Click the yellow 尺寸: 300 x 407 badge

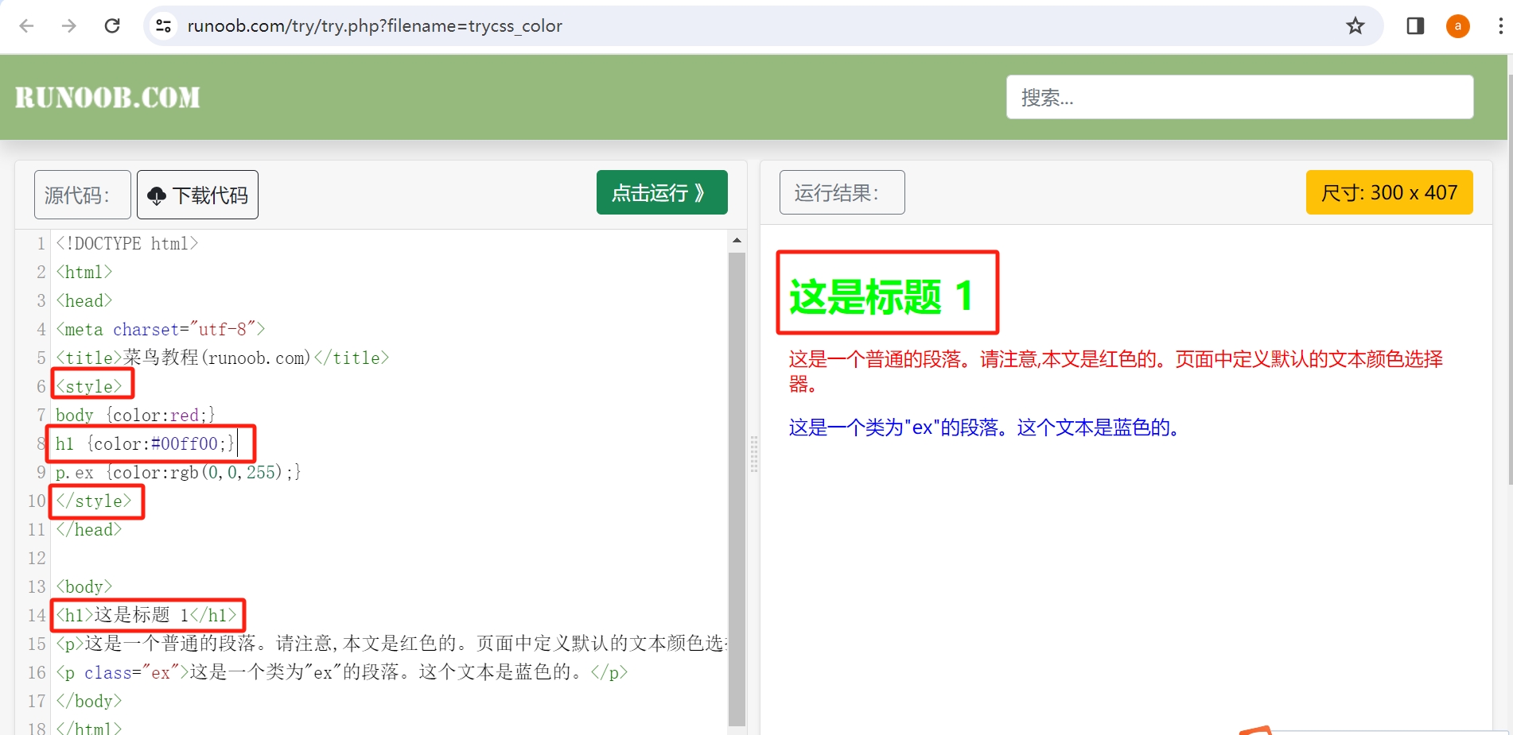coord(1389,192)
